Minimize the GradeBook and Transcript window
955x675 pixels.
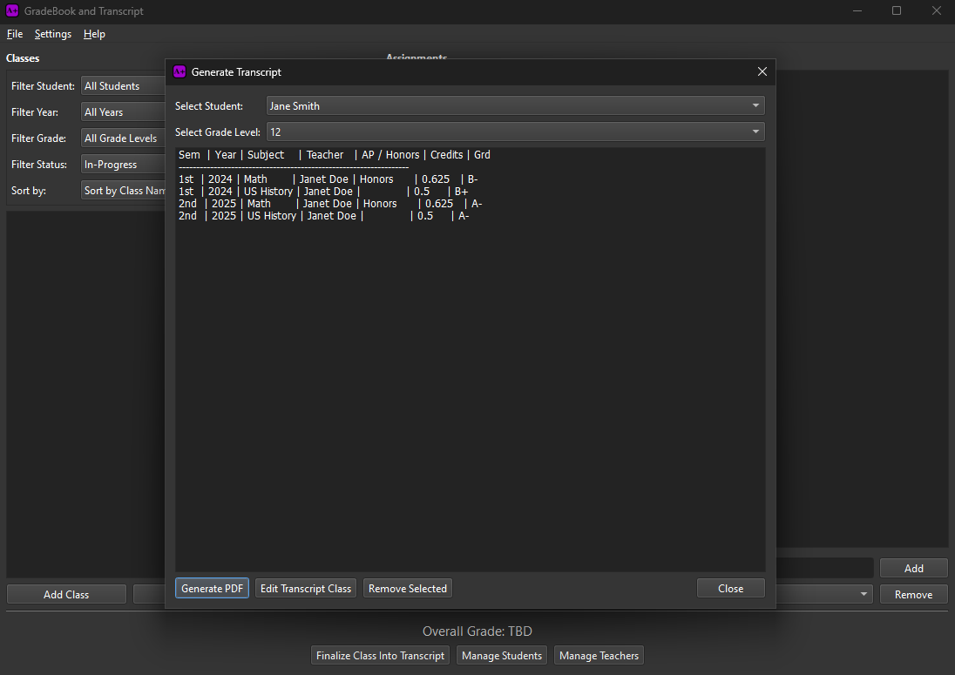click(x=857, y=11)
